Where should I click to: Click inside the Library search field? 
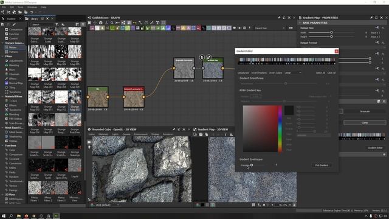[x=42, y=24]
